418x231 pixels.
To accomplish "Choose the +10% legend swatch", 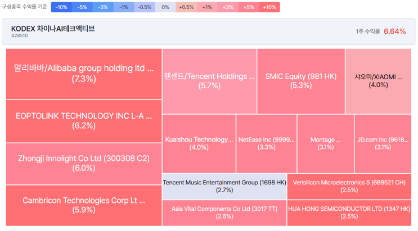I will point(269,7).
